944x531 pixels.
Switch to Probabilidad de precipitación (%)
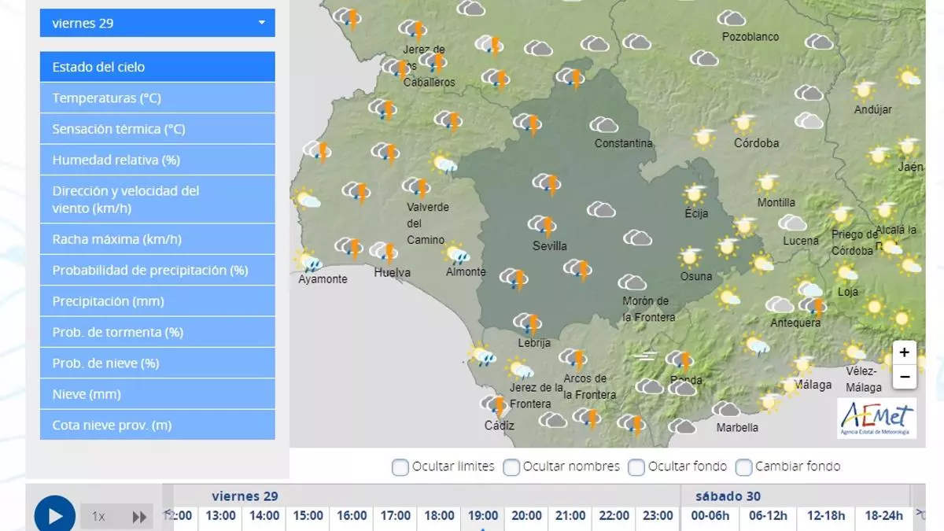[x=157, y=271]
